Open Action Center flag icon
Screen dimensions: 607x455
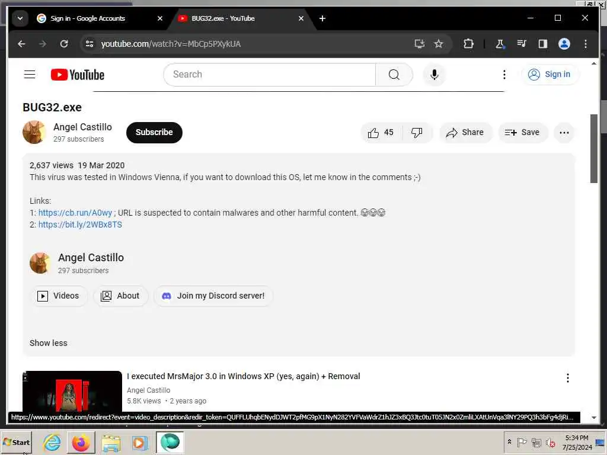click(x=522, y=442)
